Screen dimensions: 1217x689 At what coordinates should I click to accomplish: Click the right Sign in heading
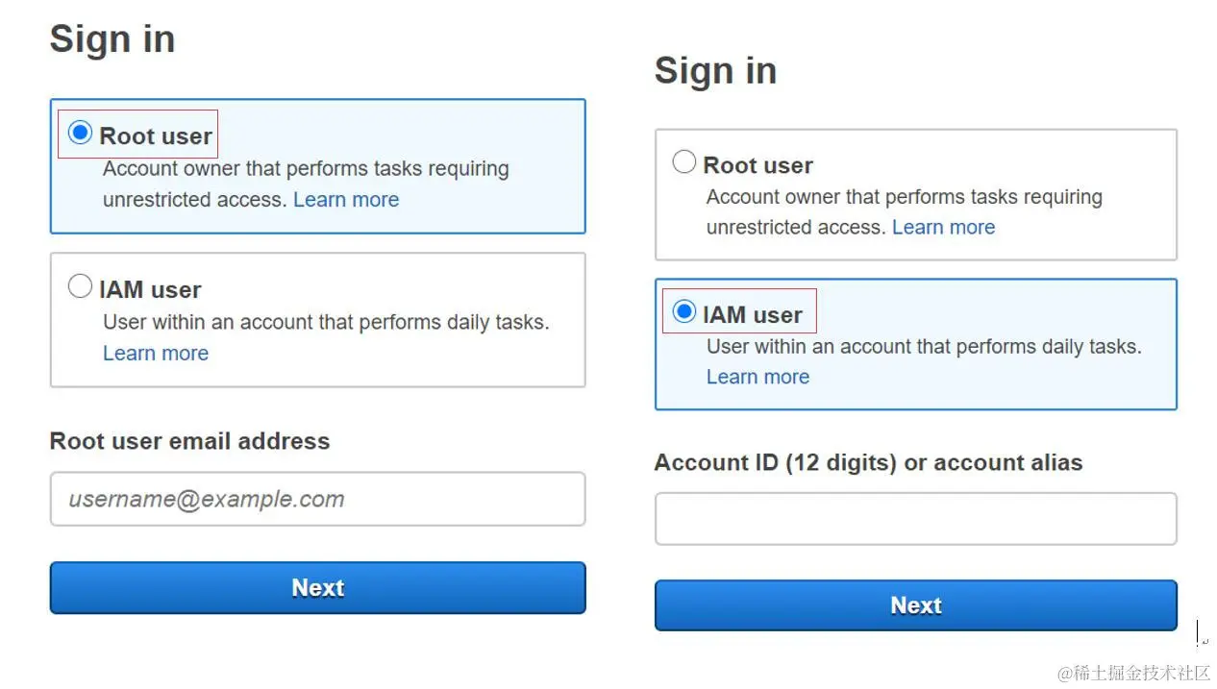point(715,70)
